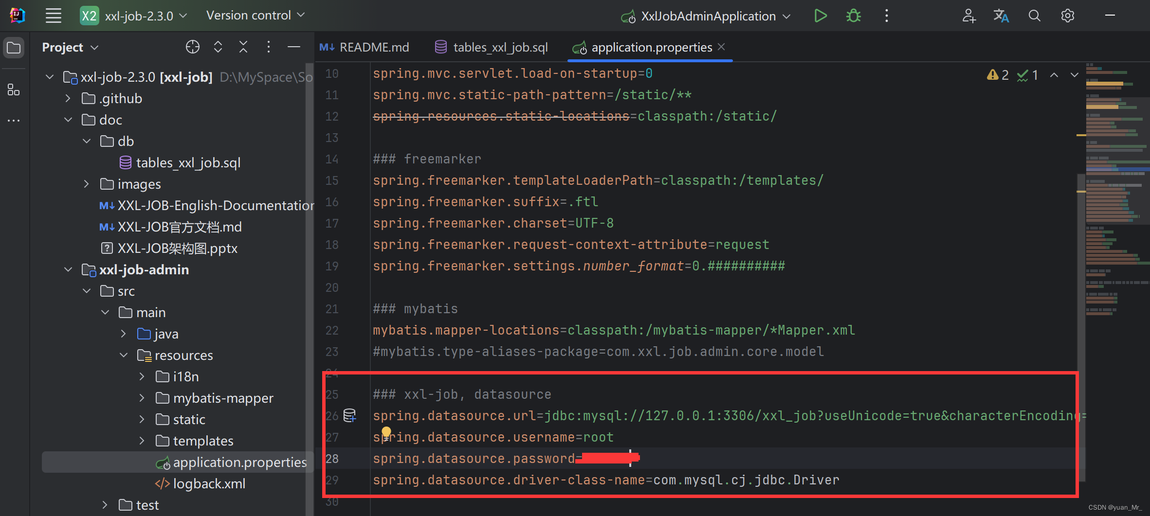Image resolution: width=1150 pixels, height=516 pixels.
Task: Click line number 22 in gutter
Action: click(x=332, y=330)
